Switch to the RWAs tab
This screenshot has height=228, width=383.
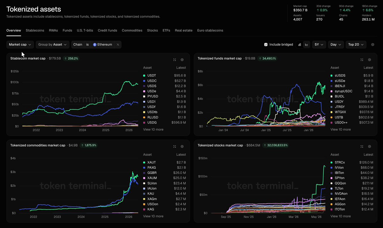tap(53, 30)
